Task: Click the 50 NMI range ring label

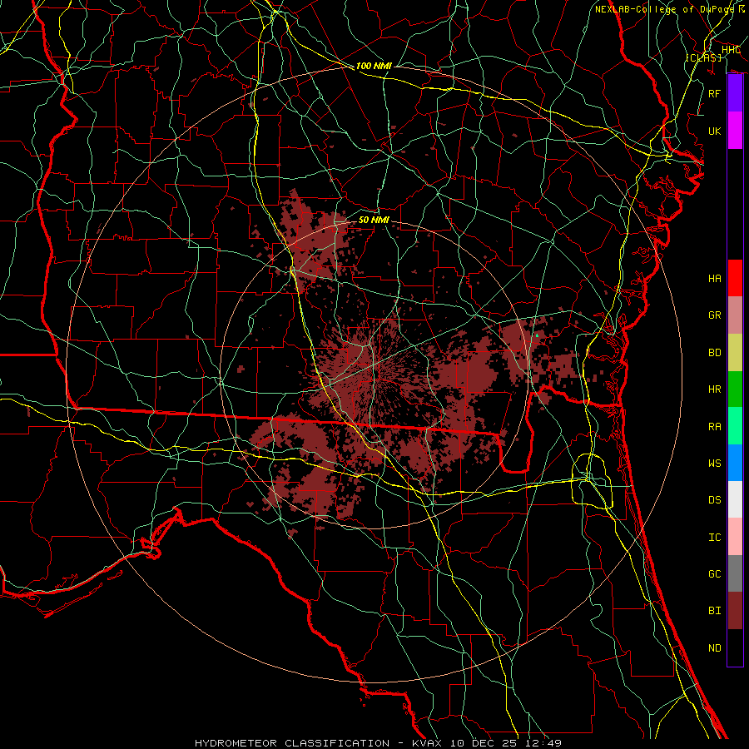Action: [x=374, y=220]
